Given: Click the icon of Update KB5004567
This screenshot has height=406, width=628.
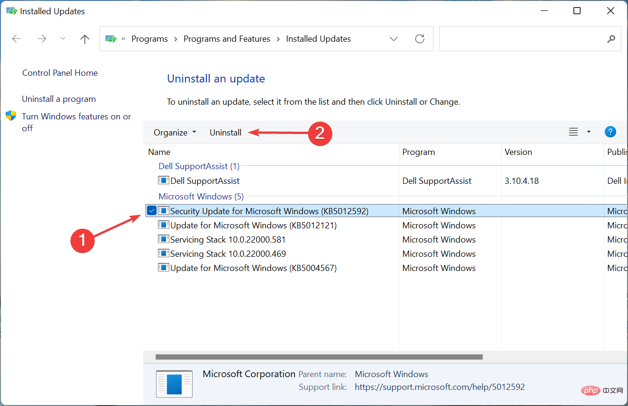Looking at the screenshot, I should click(164, 268).
